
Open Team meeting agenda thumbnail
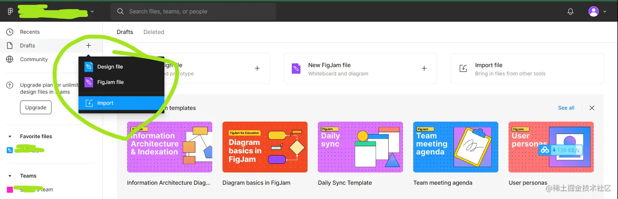456,147
